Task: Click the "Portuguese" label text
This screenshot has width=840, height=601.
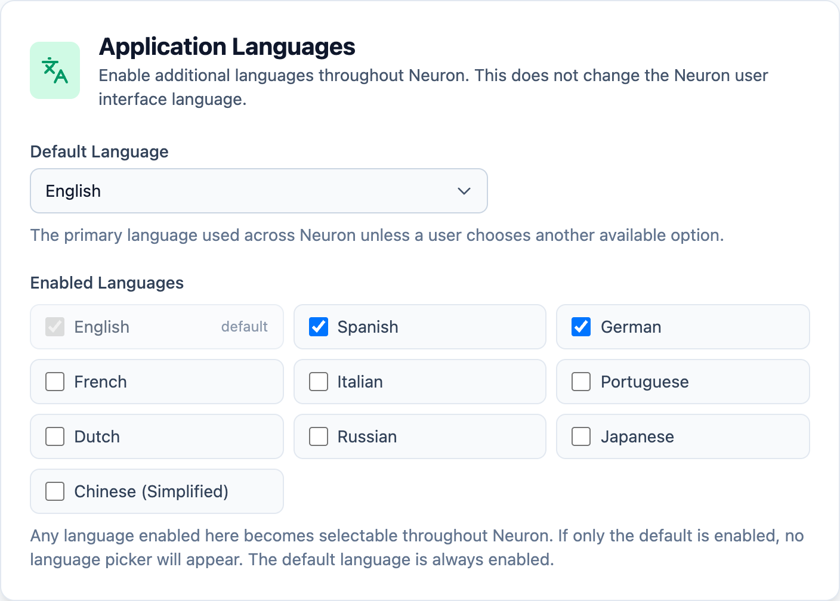Action: 645,382
